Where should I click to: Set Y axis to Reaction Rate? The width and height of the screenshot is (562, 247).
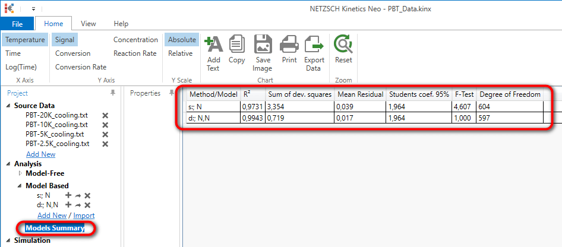click(x=135, y=53)
